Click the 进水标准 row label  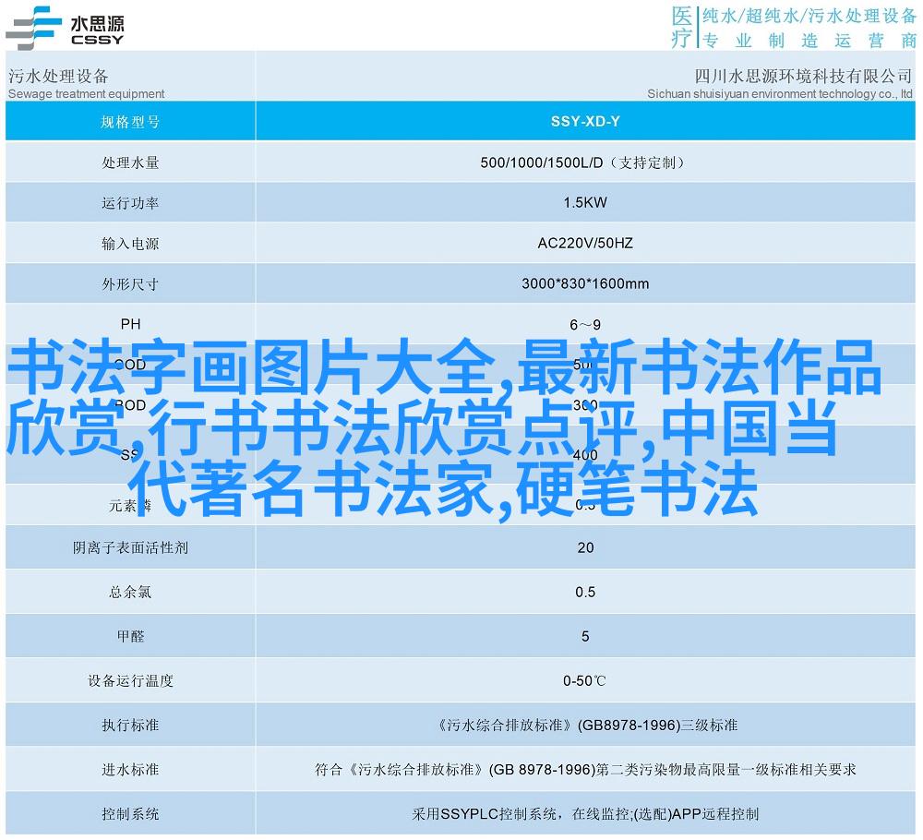(x=130, y=770)
